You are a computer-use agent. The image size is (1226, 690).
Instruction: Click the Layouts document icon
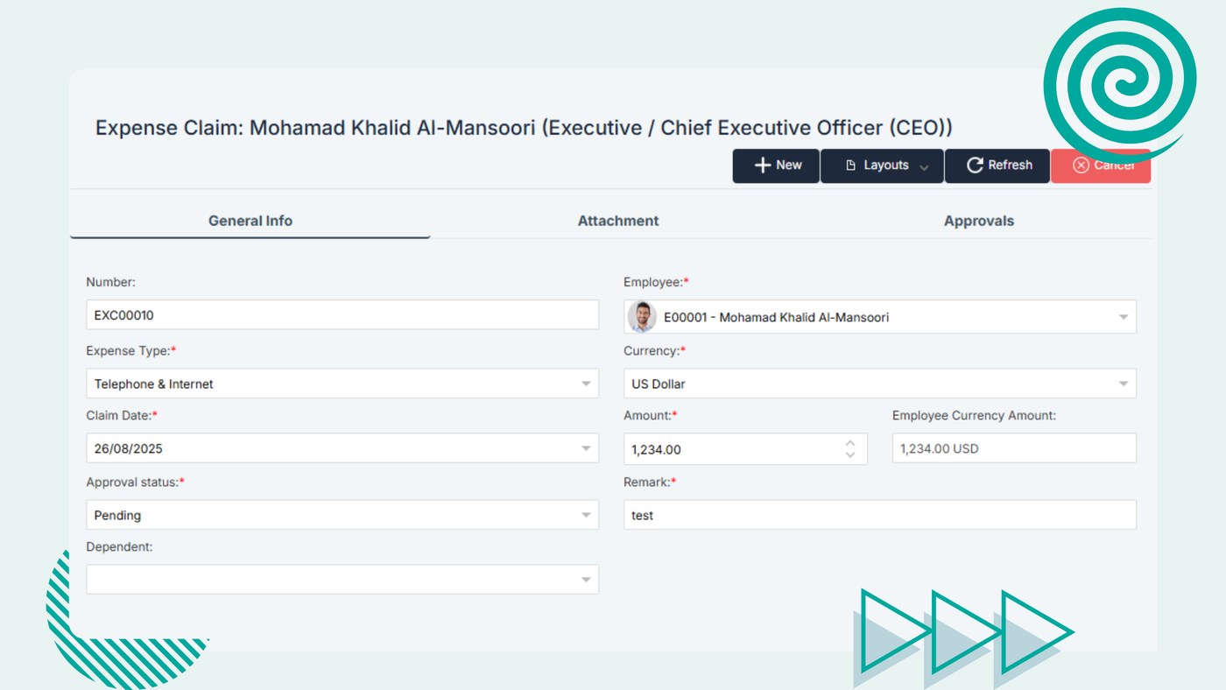(x=850, y=165)
